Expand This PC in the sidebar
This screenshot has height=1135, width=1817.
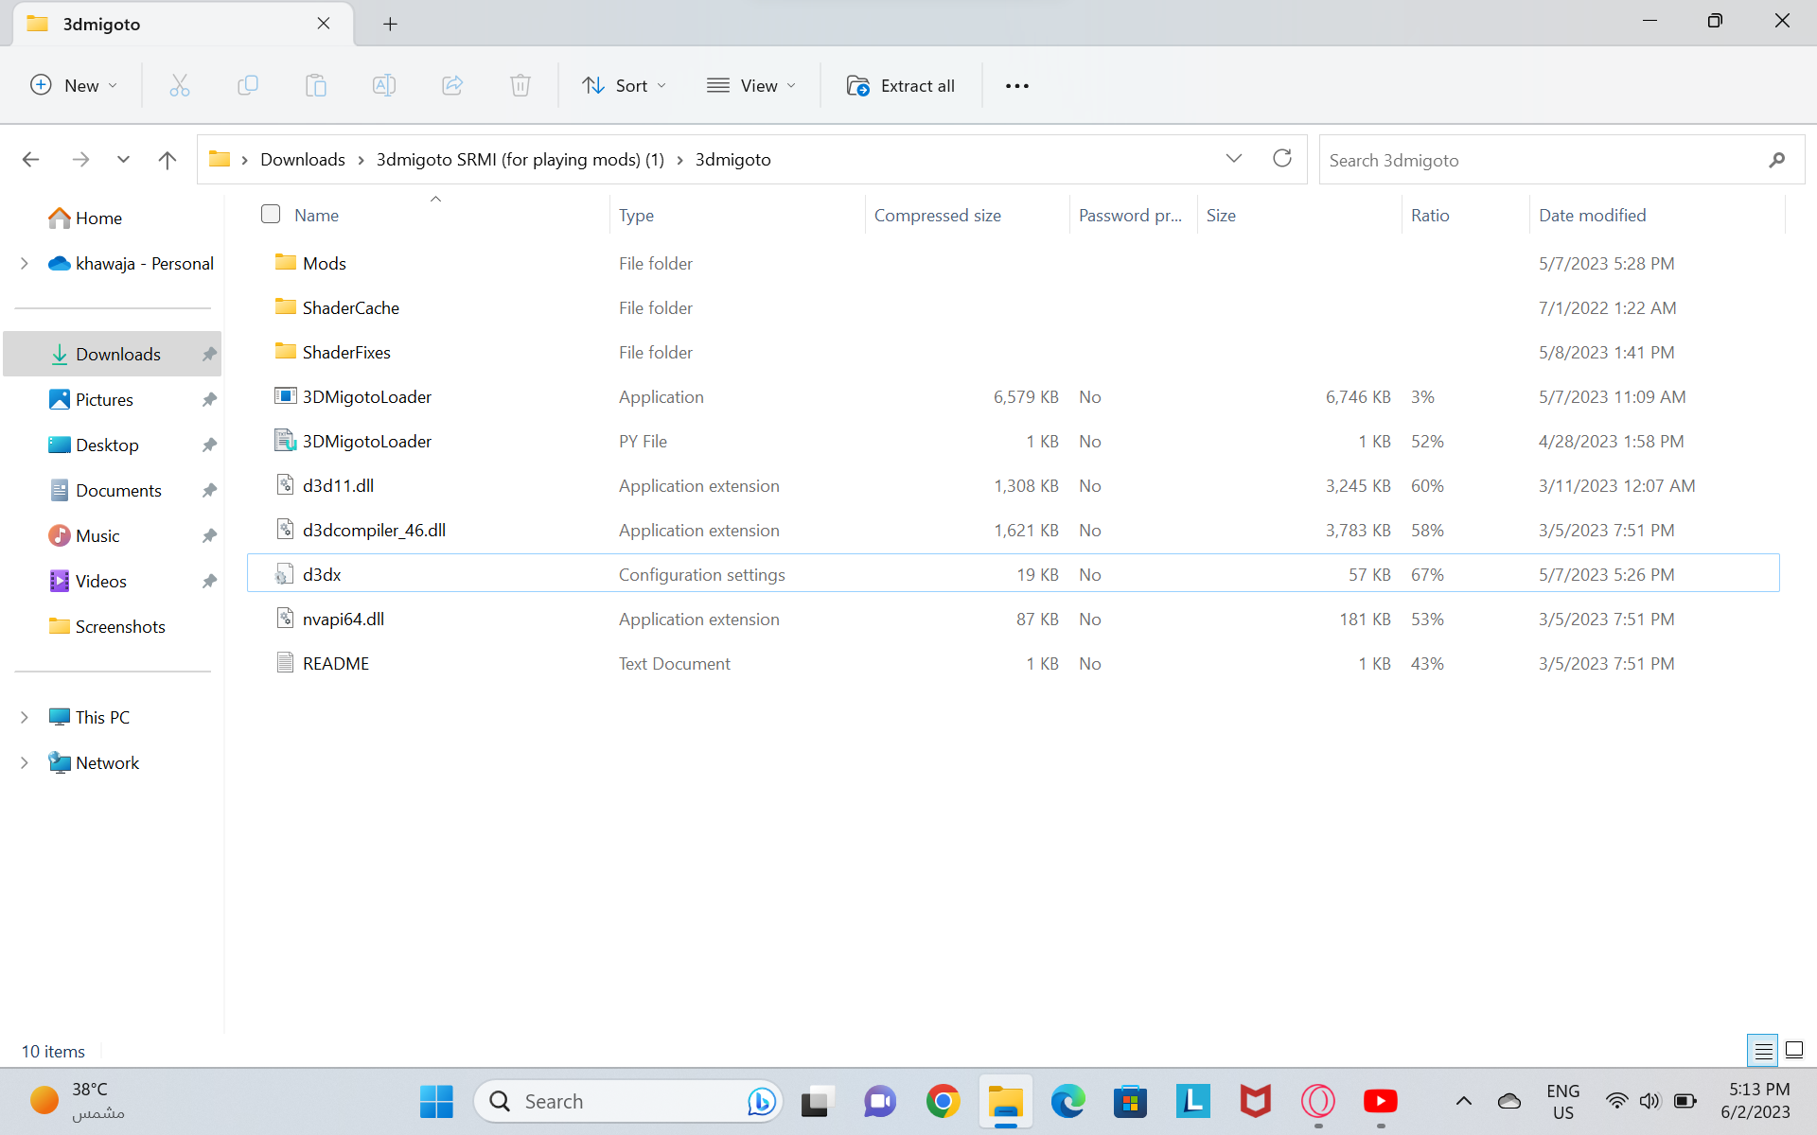25,717
